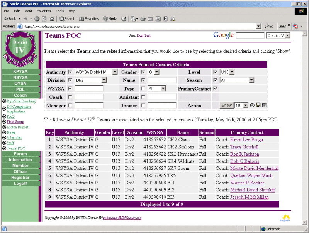Go to the browser Home page
The height and width of the screenshot is (233, 309).
pos(52,18)
